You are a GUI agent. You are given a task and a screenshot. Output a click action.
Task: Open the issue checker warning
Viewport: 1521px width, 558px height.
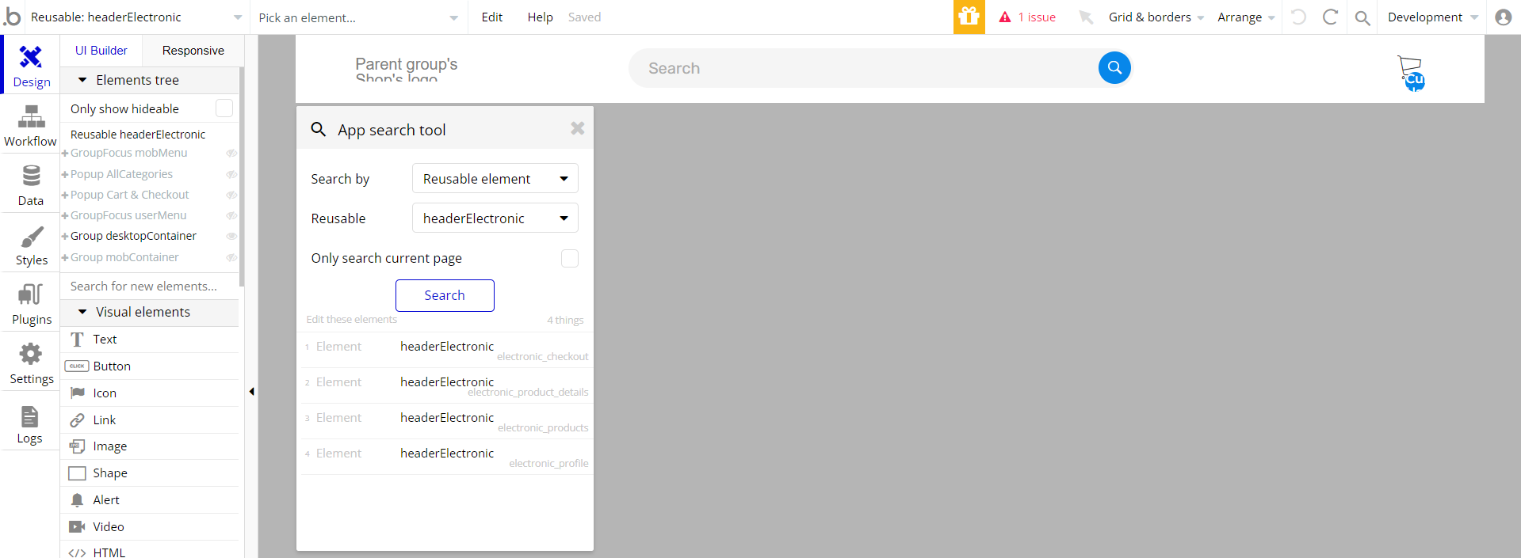1027,17
